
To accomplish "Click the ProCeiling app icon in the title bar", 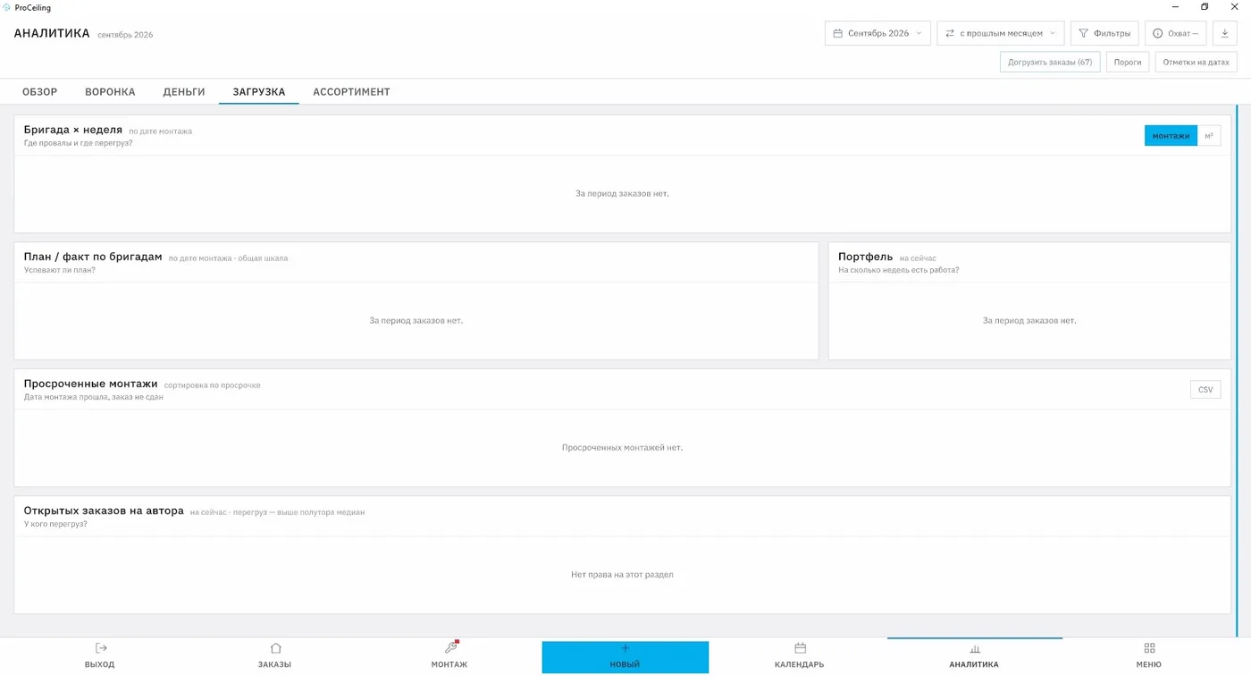I will click(7, 7).
